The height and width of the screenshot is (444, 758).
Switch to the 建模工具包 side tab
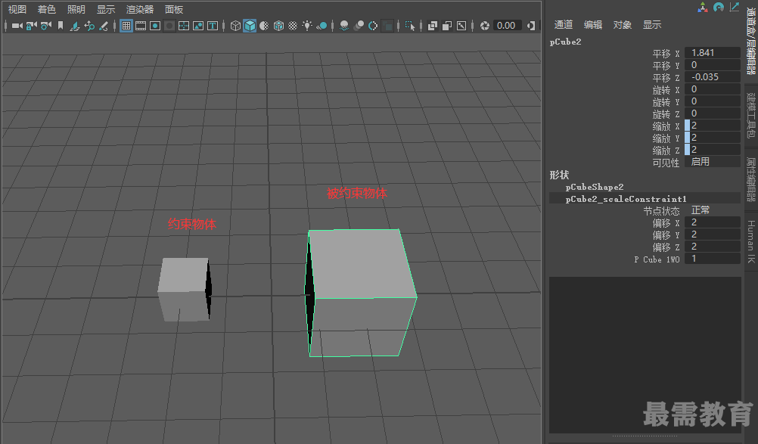coord(750,116)
